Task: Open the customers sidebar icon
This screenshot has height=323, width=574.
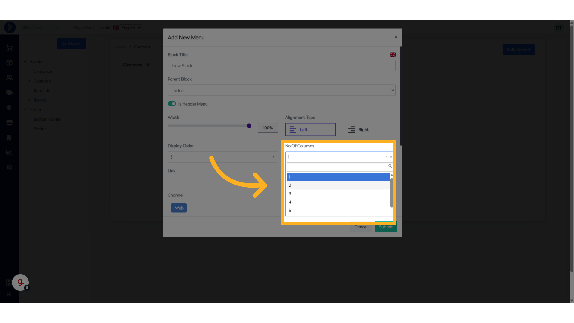Action: point(9,78)
